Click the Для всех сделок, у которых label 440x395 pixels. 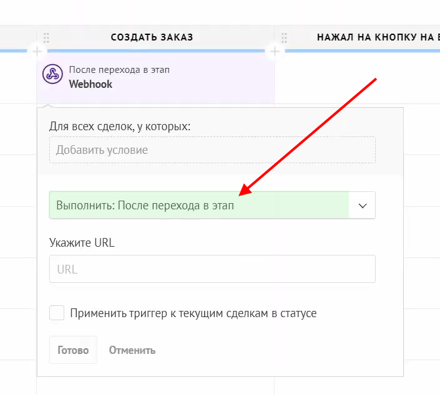pos(119,126)
